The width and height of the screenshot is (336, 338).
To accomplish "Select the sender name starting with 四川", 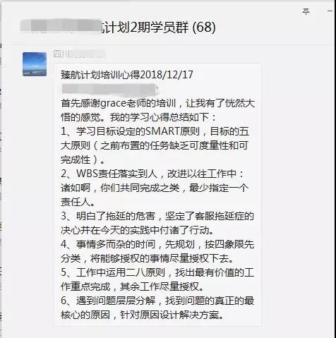I will 78,54.
